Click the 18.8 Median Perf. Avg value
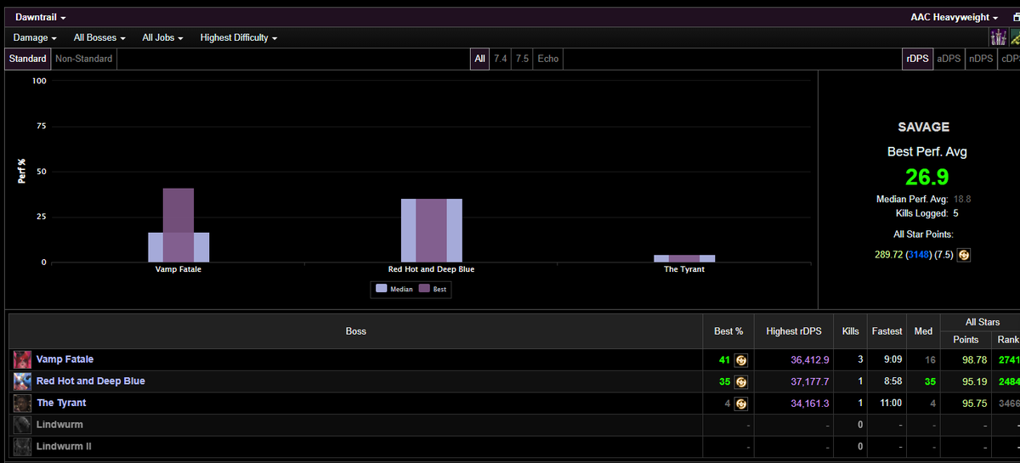The image size is (1020, 463). click(x=962, y=199)
